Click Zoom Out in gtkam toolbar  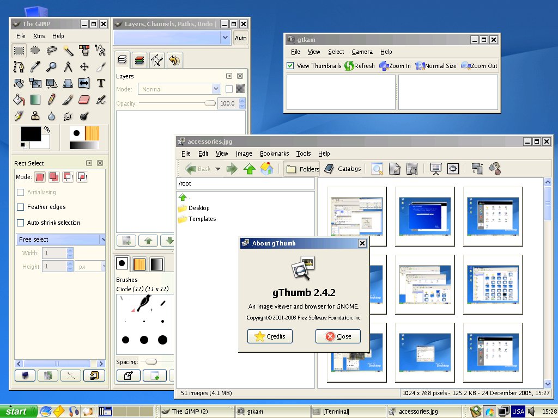tap(479, 66)
